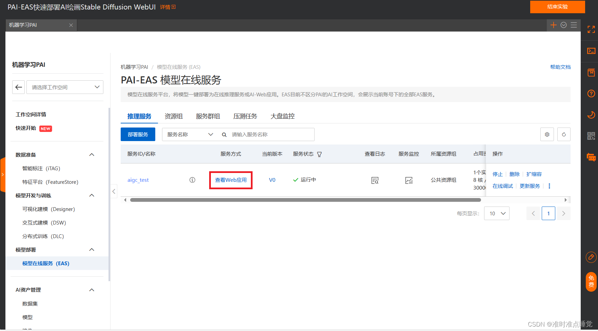
Task: Filter by service status funnel icon
Action: pyautogui.click(x=319, y=154)
